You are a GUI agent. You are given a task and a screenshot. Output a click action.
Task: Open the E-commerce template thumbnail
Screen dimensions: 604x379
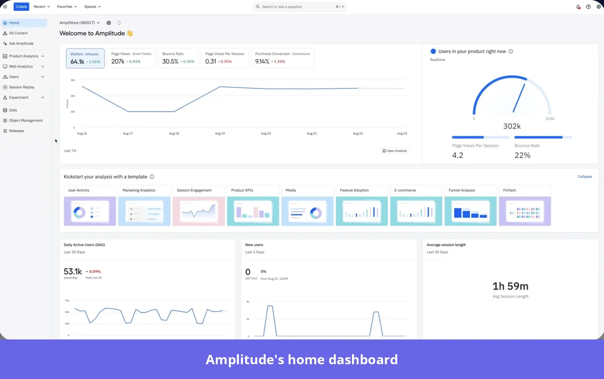tap(416, 211)
